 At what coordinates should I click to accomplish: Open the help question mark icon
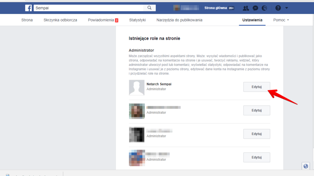pyautogui.click(x=278, y=8)
